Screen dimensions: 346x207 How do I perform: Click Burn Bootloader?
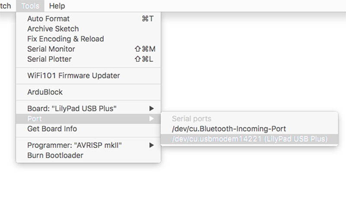pyautogui.click(x=55, y=155)
